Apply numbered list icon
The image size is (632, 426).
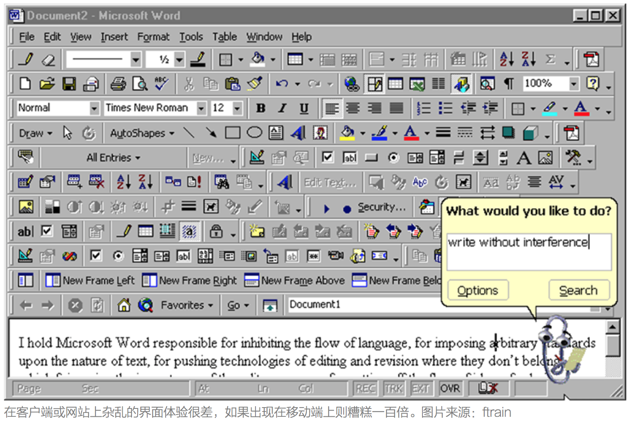[424, 108]
